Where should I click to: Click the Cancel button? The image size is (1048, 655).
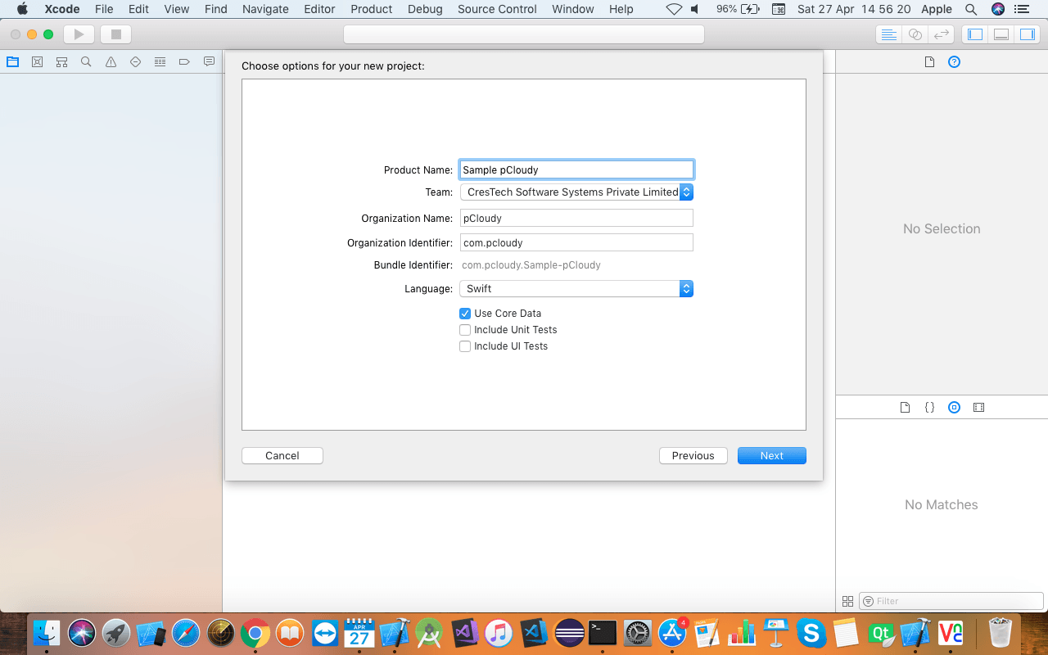pos(282,456)
